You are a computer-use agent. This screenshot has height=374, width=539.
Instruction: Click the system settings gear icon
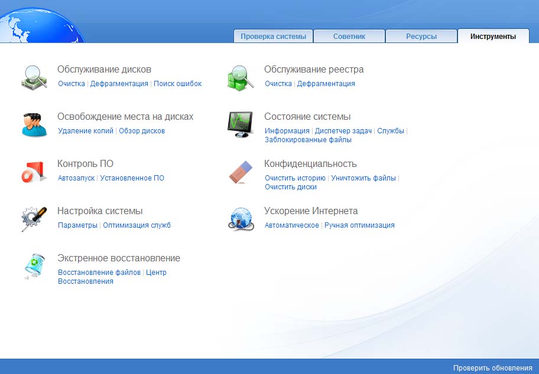click(x=34, y=219)
